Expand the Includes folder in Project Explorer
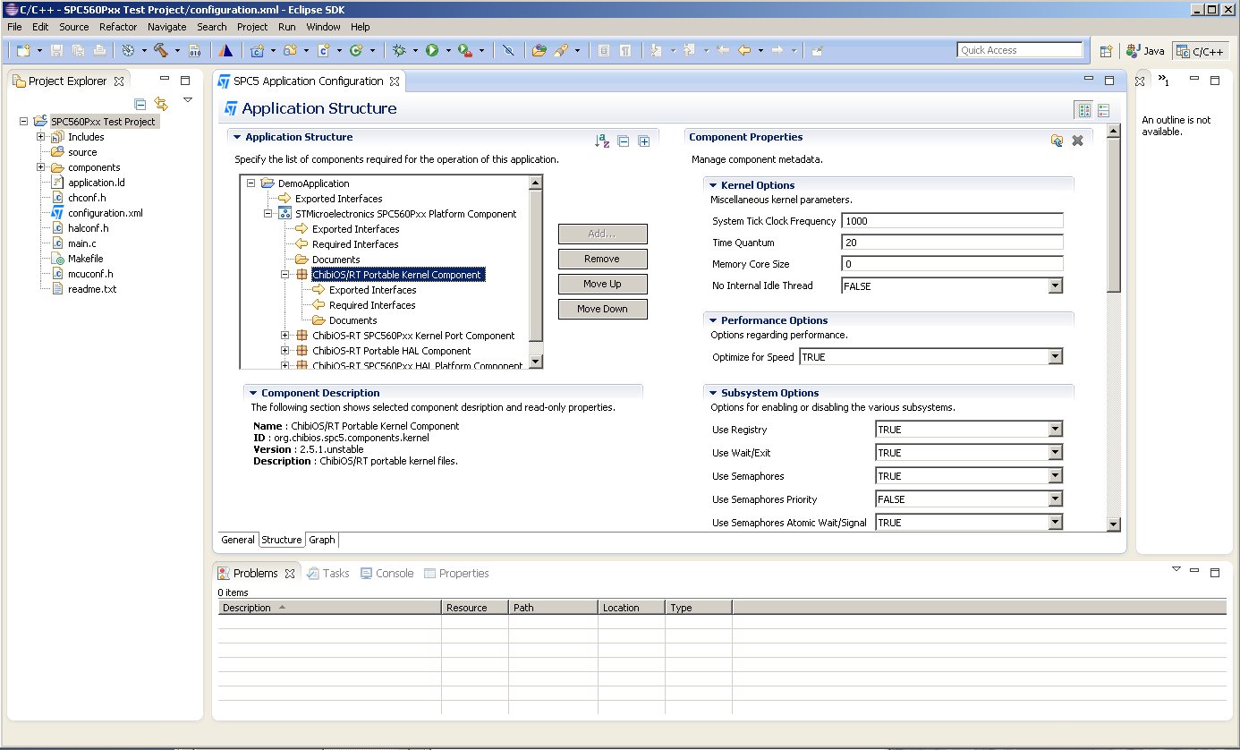1240x750 pixels. pos(41,137)
